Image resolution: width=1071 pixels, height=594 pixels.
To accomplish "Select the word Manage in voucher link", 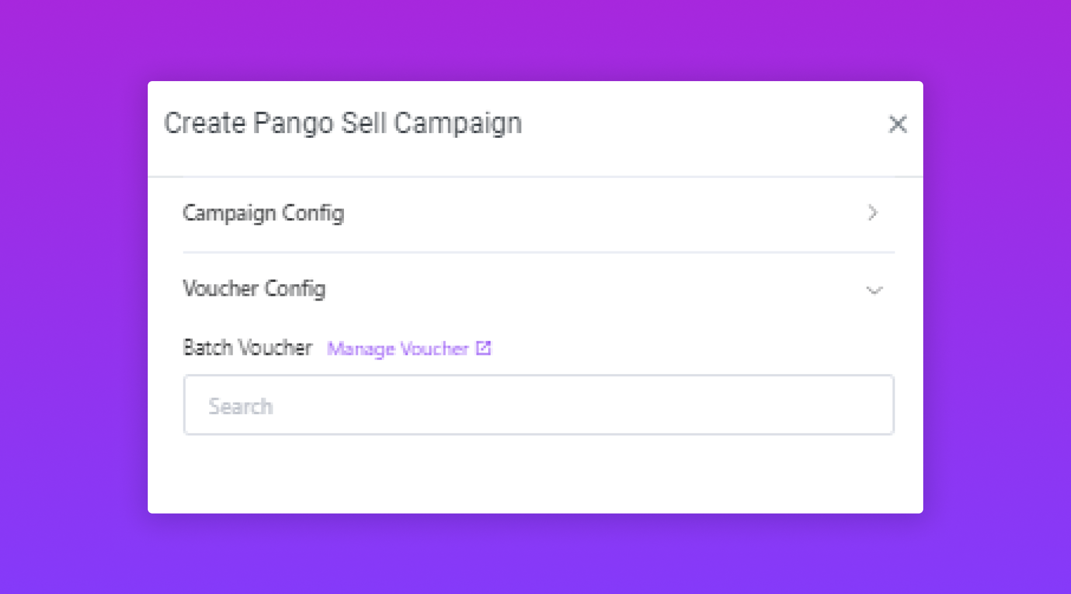I will (360, 349).
